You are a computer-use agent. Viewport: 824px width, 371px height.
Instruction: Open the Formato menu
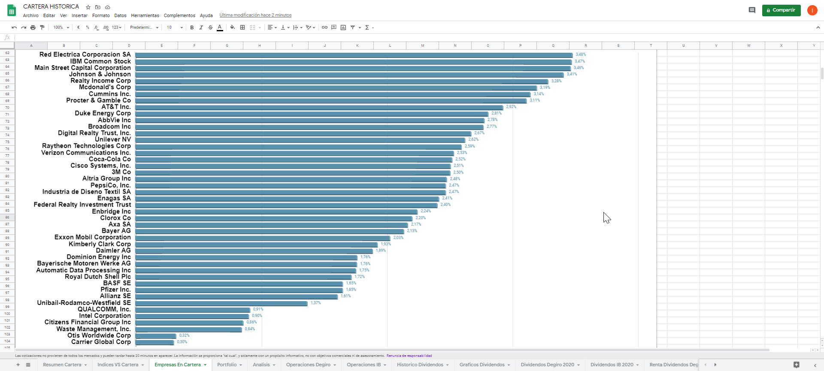click(x=101, y=15)
